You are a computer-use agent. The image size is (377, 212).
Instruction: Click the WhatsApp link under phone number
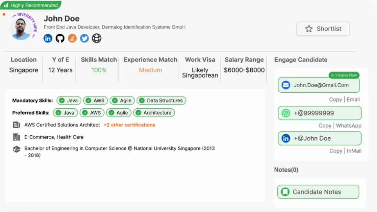(348, 126)
